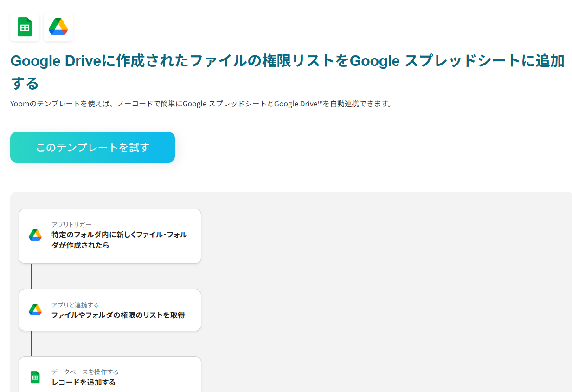Click the Google Sheets icon at the top
This screenshot has width=572, height=392.
pos(25,26)
